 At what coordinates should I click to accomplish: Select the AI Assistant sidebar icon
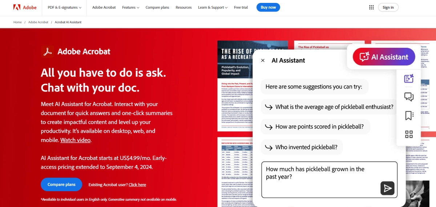click(409, 79)
